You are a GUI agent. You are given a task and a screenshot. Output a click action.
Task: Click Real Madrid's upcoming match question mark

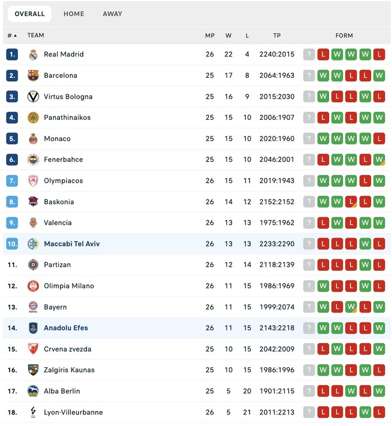point(309,55)
